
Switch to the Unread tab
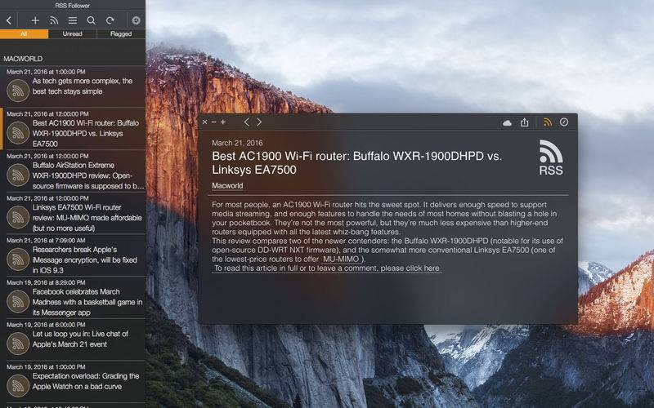(73, 33)
